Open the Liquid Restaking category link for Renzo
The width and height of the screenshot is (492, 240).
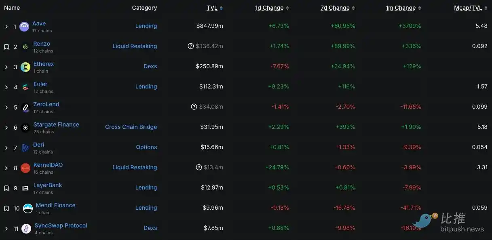(135, 46)
